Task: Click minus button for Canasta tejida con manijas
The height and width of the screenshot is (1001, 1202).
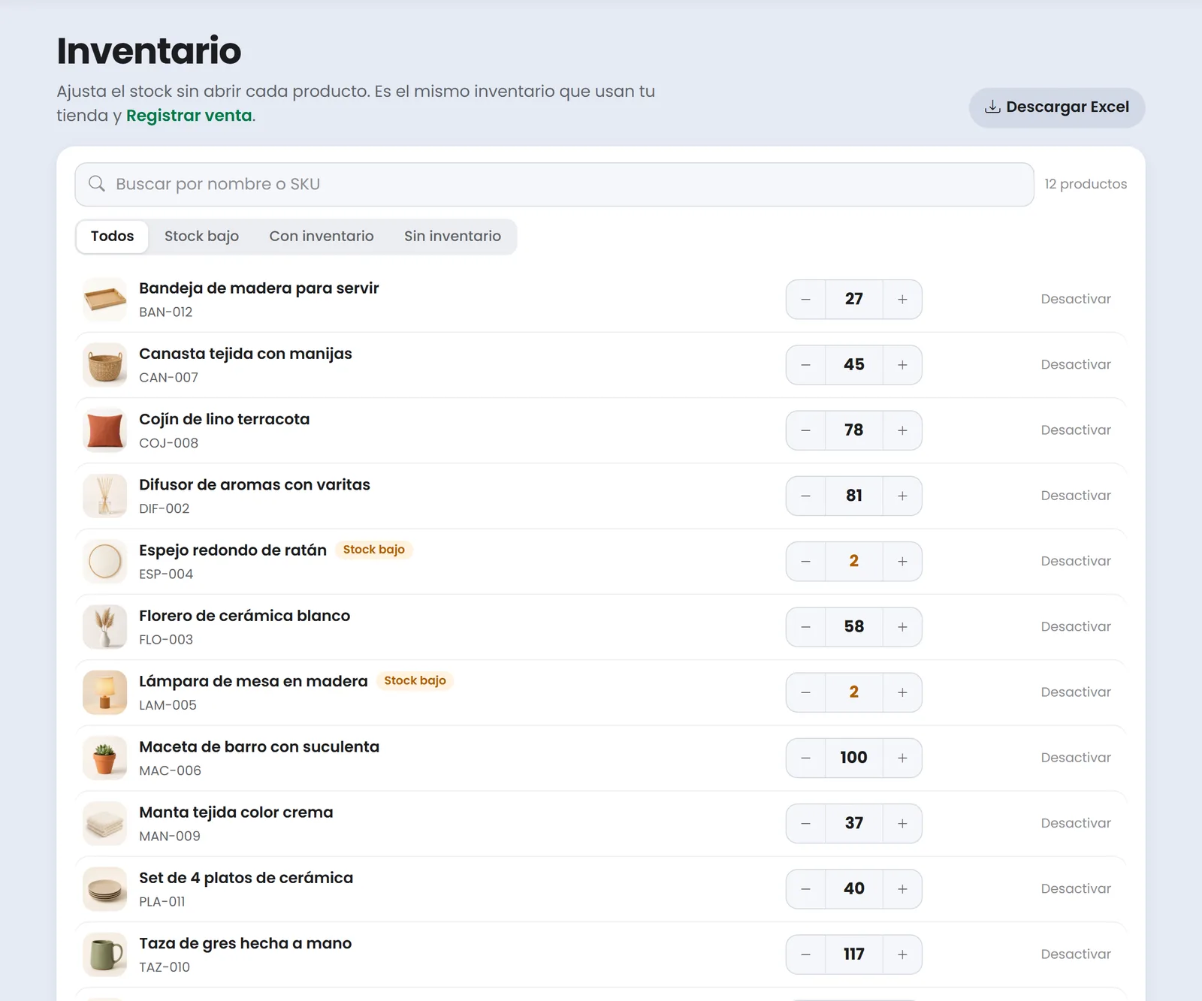Action: [x=805, y=365]
